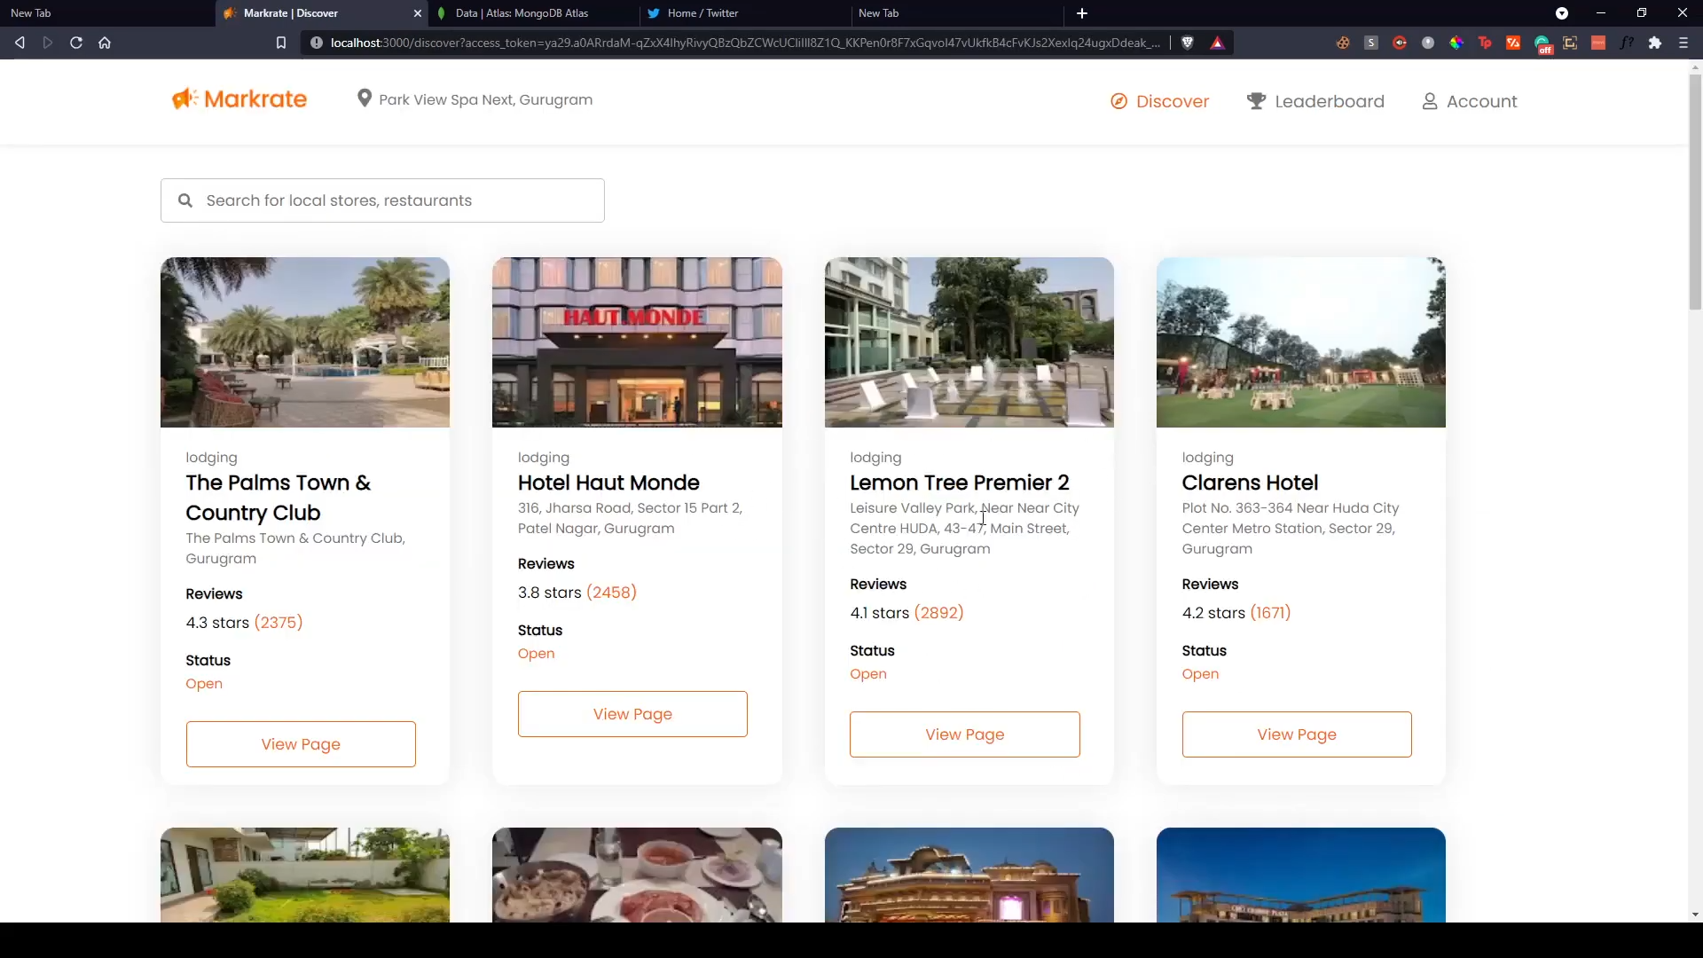Viewport: 1703px width, 958px height.
Task: Open Leaderboard navigation link
Action: (1328, 101)
